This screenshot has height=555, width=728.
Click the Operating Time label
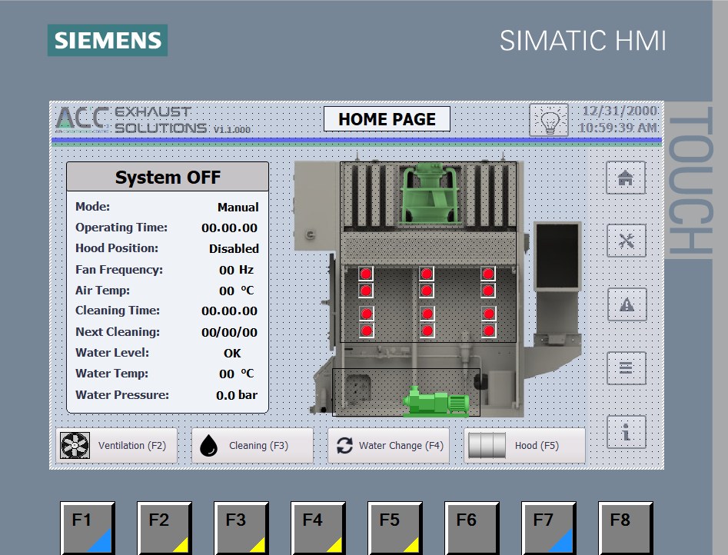121,228
